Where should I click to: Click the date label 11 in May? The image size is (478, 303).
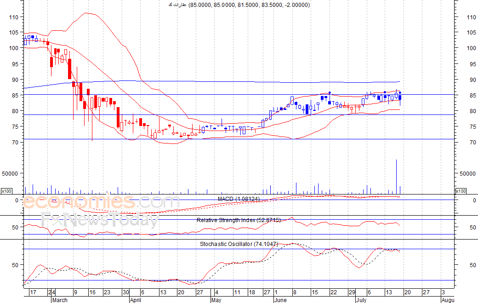(237, 292)
